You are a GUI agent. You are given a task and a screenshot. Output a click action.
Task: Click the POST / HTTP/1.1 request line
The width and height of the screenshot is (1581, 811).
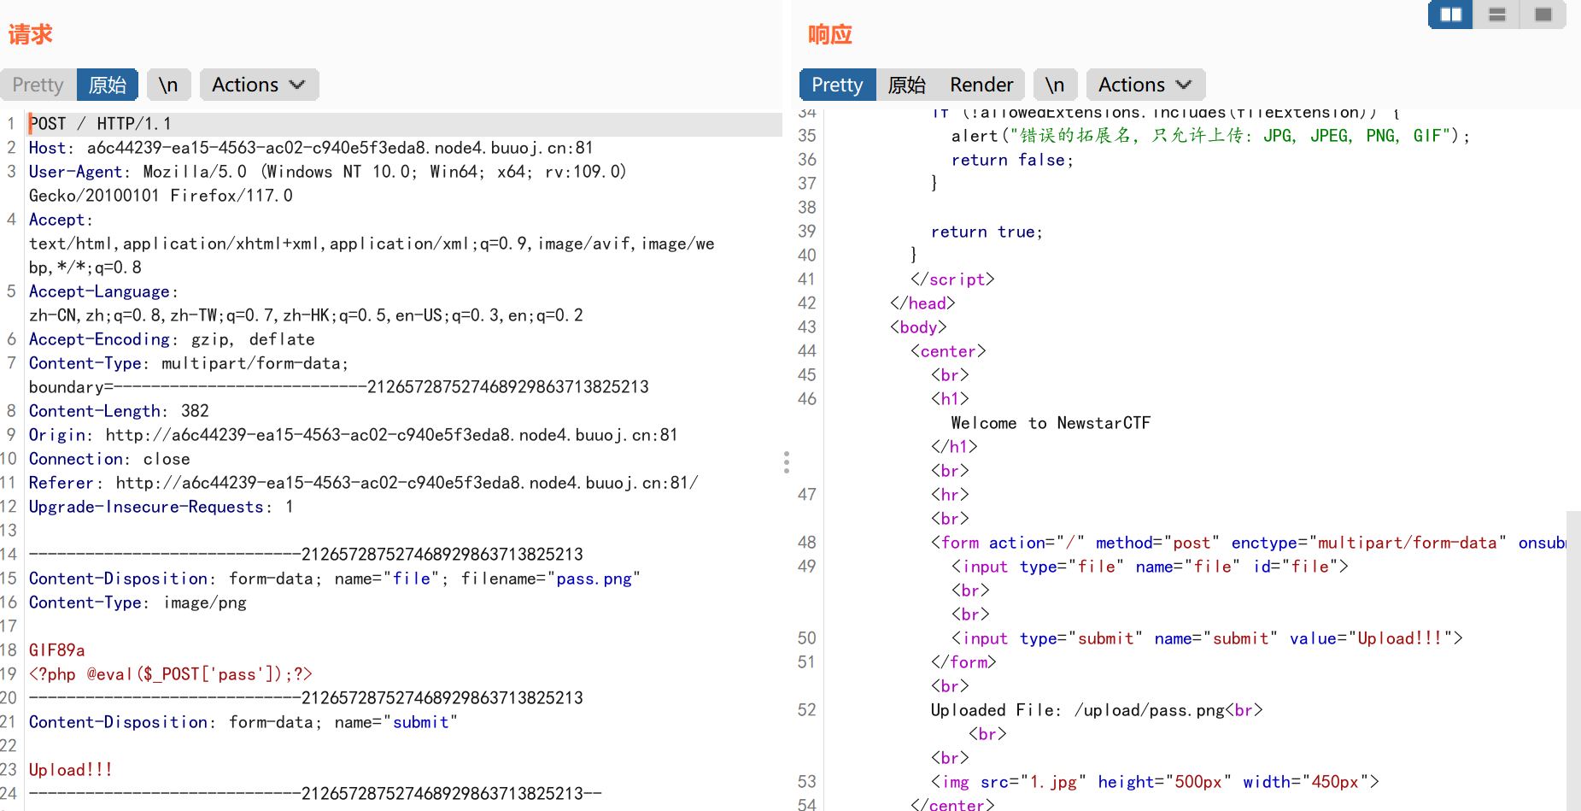pos(101,124)
